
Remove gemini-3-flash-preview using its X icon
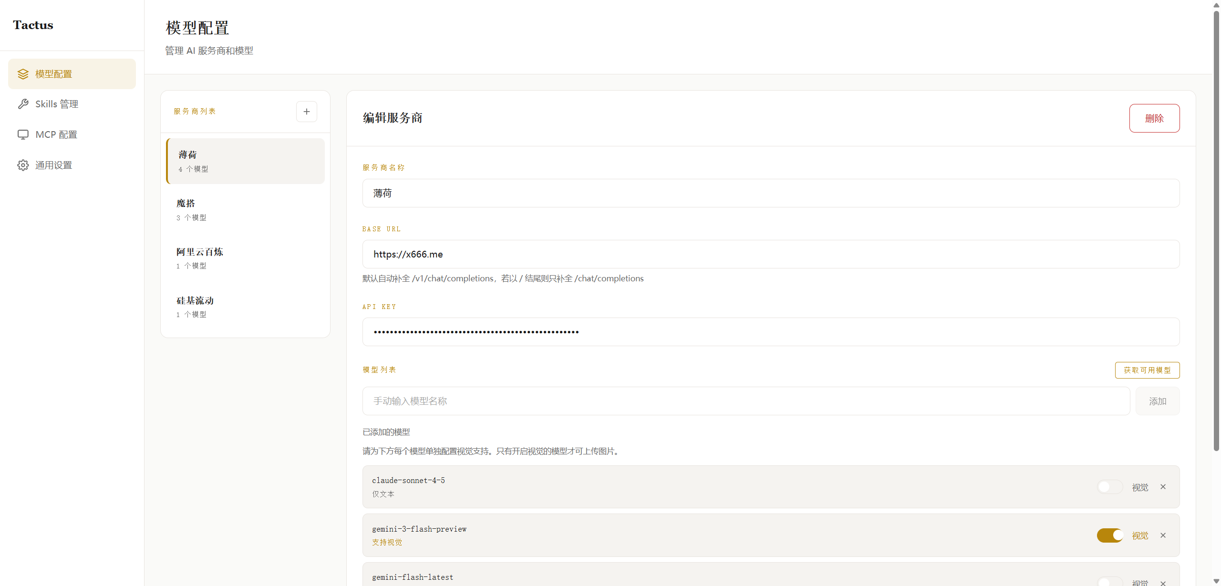(1163, 535)
